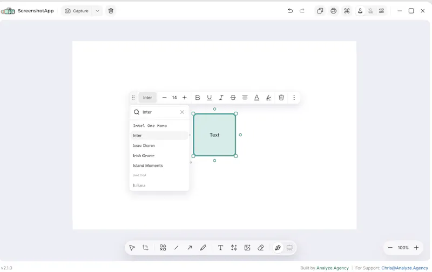432x272 pixels.
Task: Decrease font size with minus button
Action: [x=165, y=98]
